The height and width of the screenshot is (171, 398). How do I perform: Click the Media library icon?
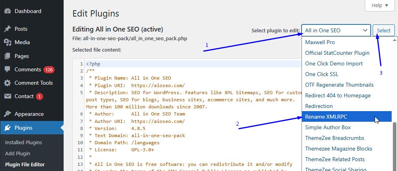coord(8,42)
